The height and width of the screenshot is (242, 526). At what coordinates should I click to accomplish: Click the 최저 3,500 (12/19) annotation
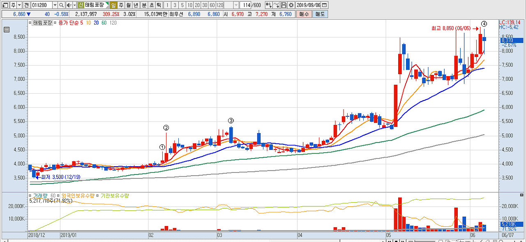point(61,177)
